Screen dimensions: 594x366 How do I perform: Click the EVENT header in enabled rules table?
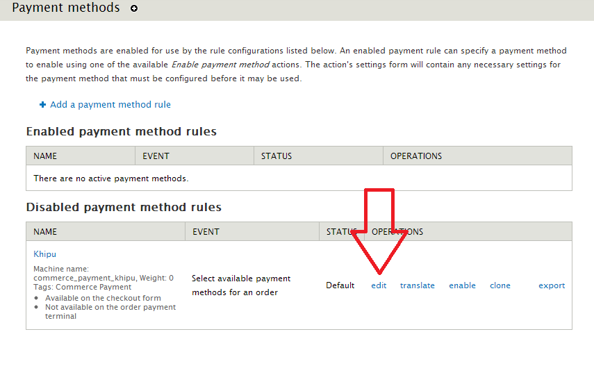click(156, 156)
